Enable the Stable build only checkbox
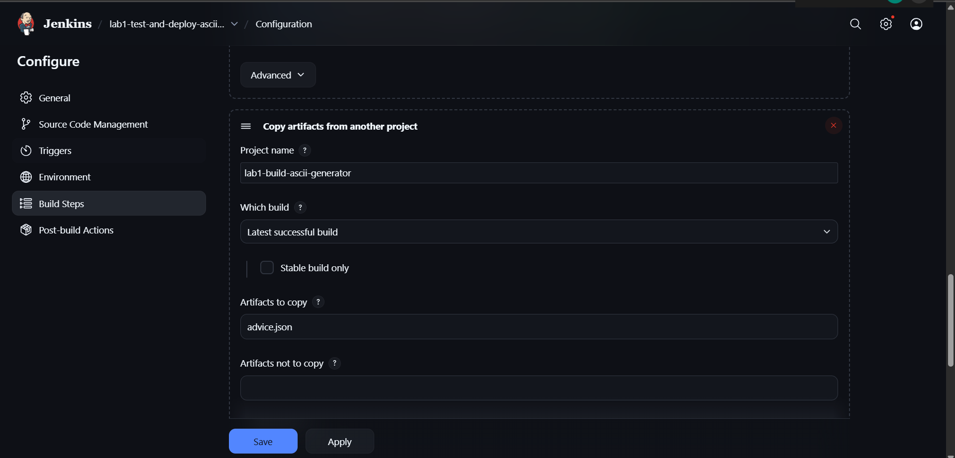Screen dimensions: 955x458 tap(267, 268)
